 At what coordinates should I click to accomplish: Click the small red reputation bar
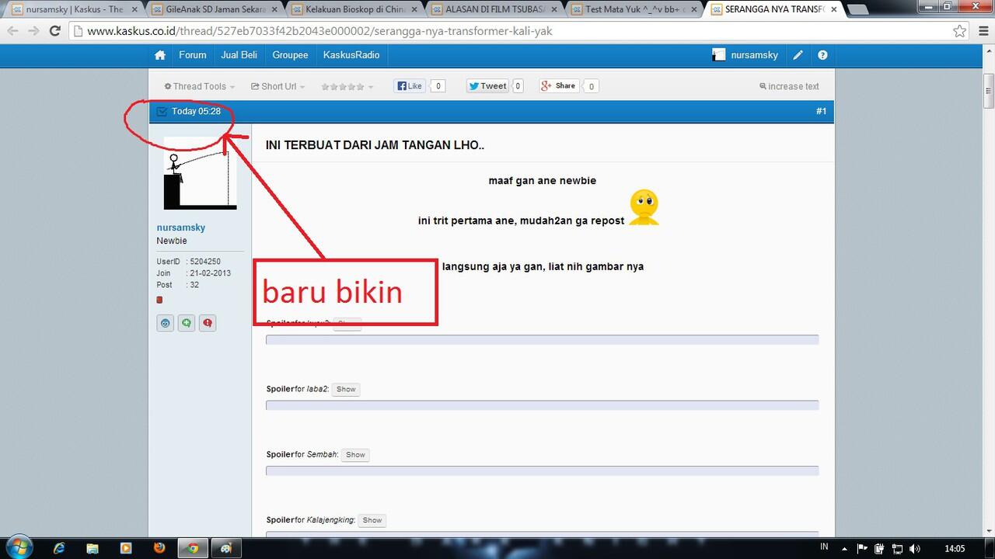pos(159,300)
